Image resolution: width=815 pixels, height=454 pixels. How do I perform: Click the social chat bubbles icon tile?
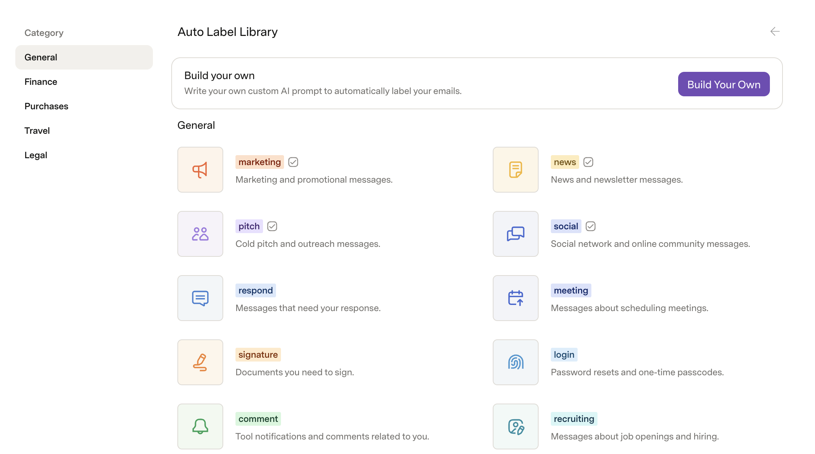point(516,234)
